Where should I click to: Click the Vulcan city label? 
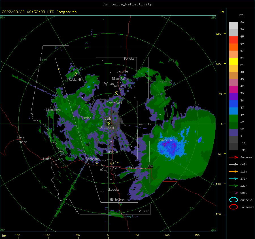point(144,211)
